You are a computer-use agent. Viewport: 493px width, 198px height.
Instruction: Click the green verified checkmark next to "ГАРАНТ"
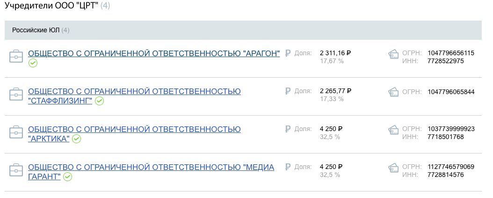click(x=68, y=177)
